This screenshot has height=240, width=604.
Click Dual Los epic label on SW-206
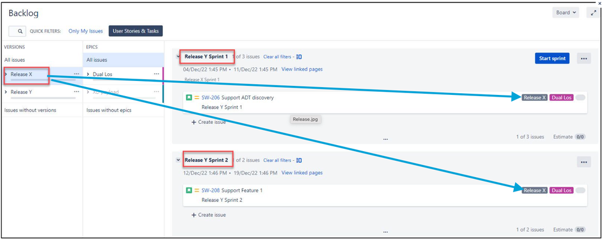[x=562, y=98]
